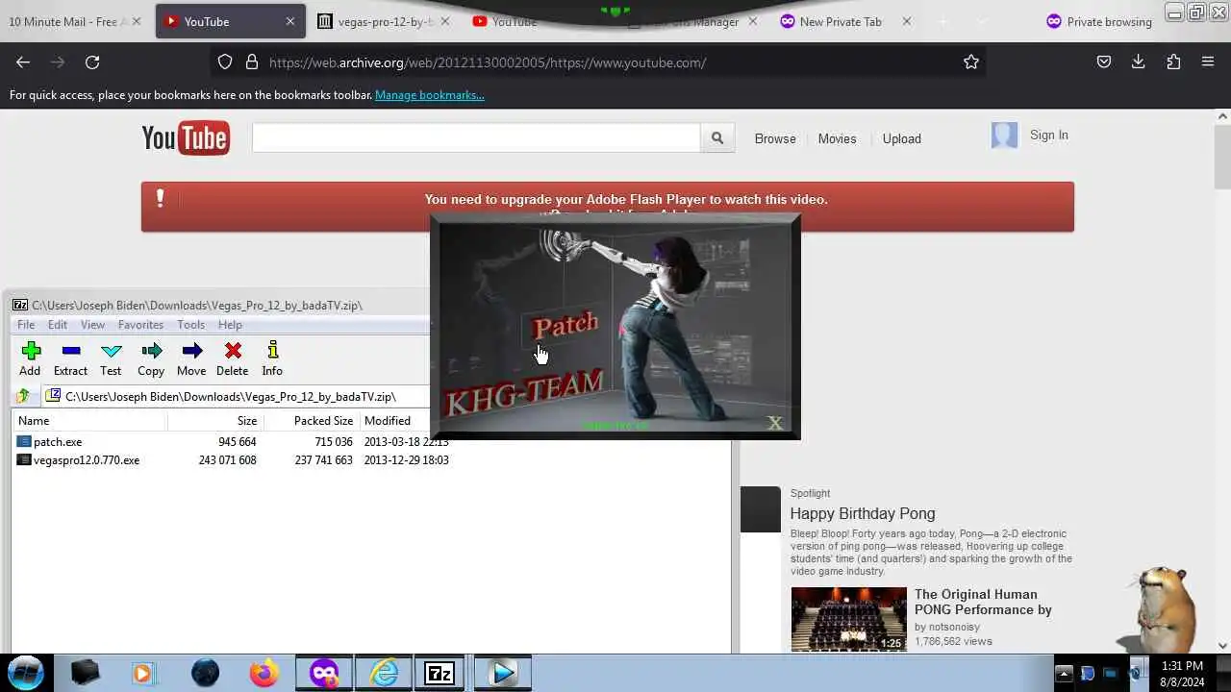The height and width of the screenshot is (692, 1231).
Task: Click the Patch button in the KHG-TEAM window
Action: coord(565,325)
